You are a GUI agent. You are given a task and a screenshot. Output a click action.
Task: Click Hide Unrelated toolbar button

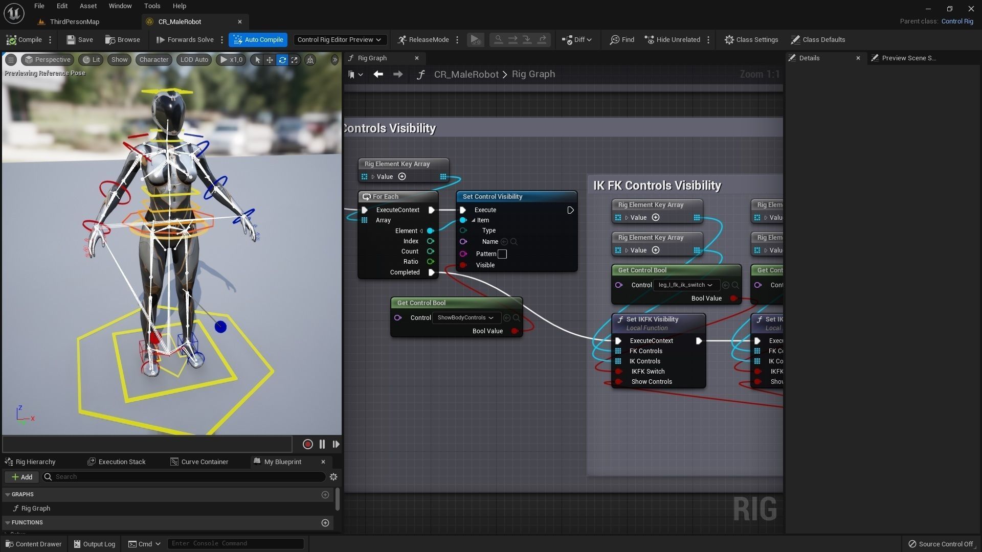click(x=672, y=40)
